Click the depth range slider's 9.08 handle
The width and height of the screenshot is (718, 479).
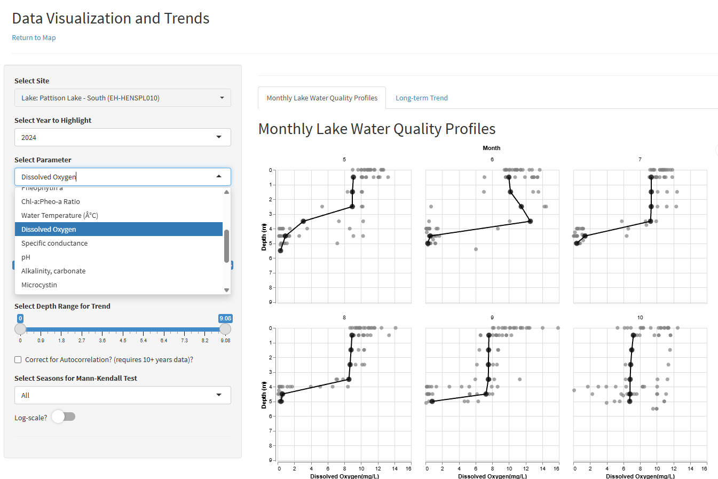[225, 329]
